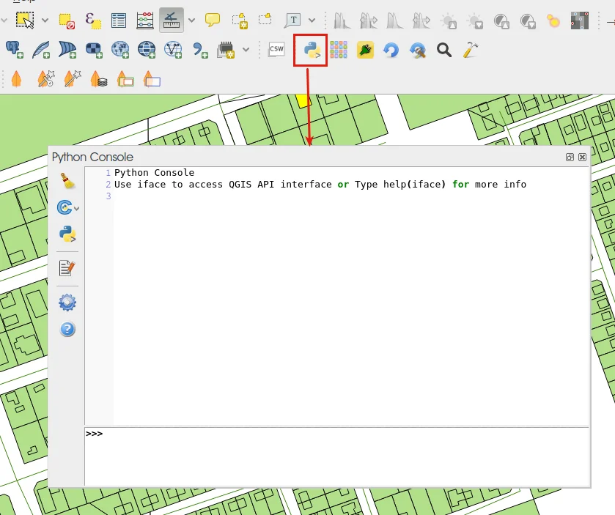Toggle the Show Editor button in console

(67, 268)
